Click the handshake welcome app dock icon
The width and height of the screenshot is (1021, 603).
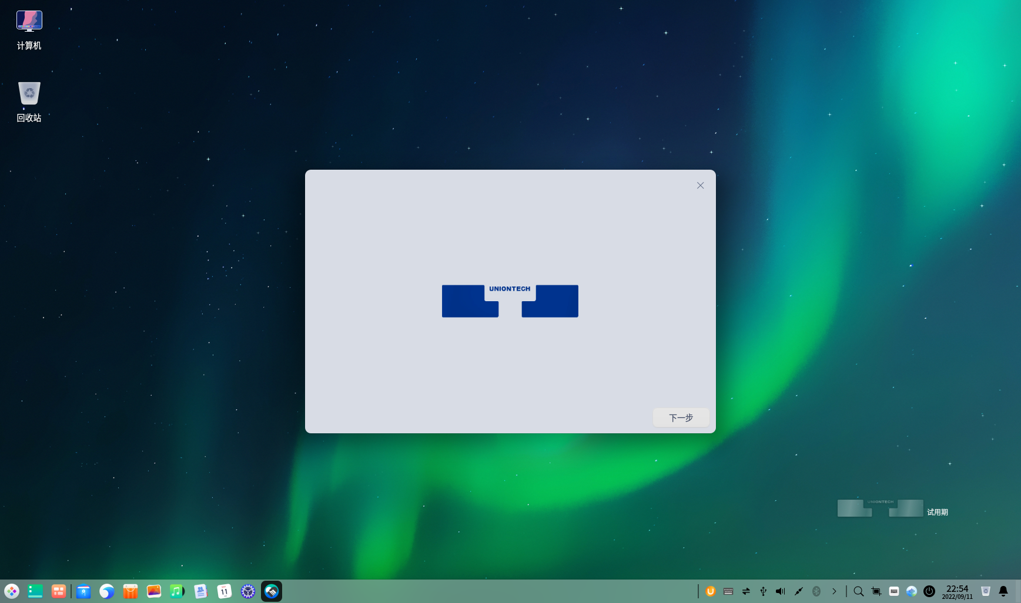272,591
